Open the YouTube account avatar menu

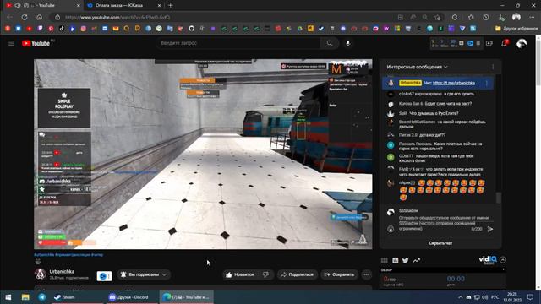(522, 43)
